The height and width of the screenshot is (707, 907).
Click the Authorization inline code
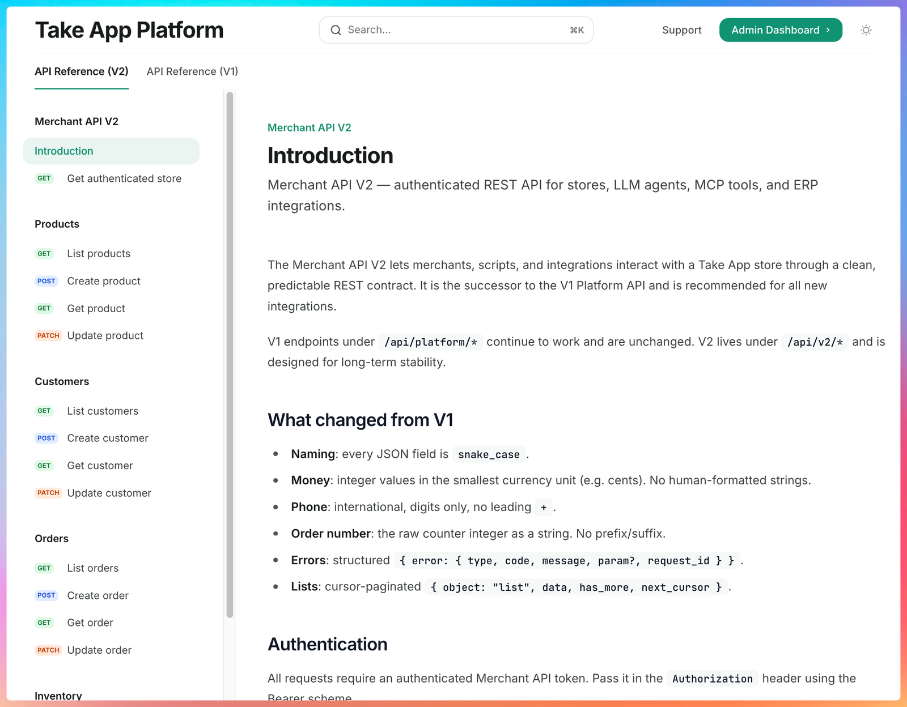click(x=713, y=679)
